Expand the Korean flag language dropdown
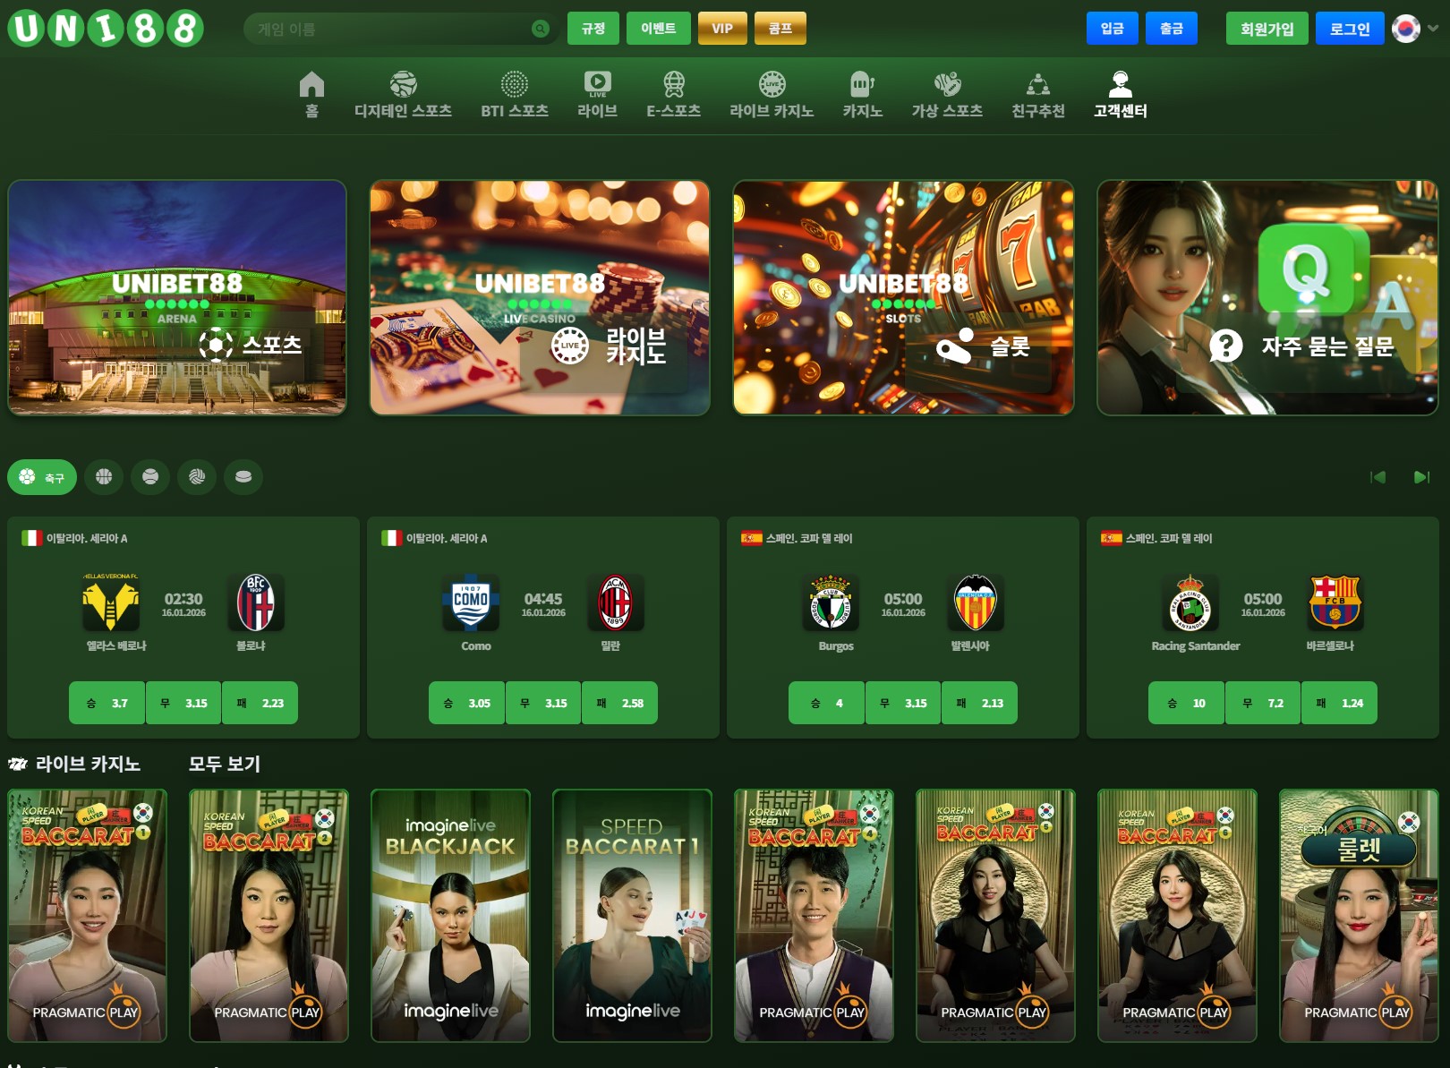 pyautogui.click(x=1416, y=29)
